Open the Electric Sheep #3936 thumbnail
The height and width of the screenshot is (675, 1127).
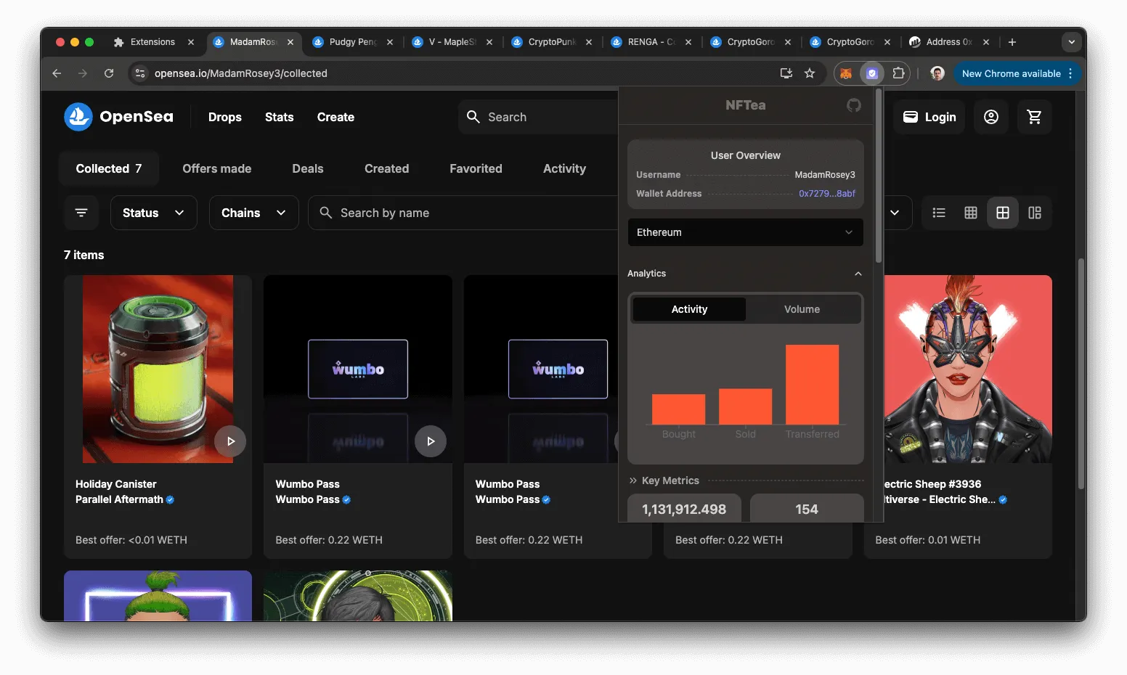[968, 369]
